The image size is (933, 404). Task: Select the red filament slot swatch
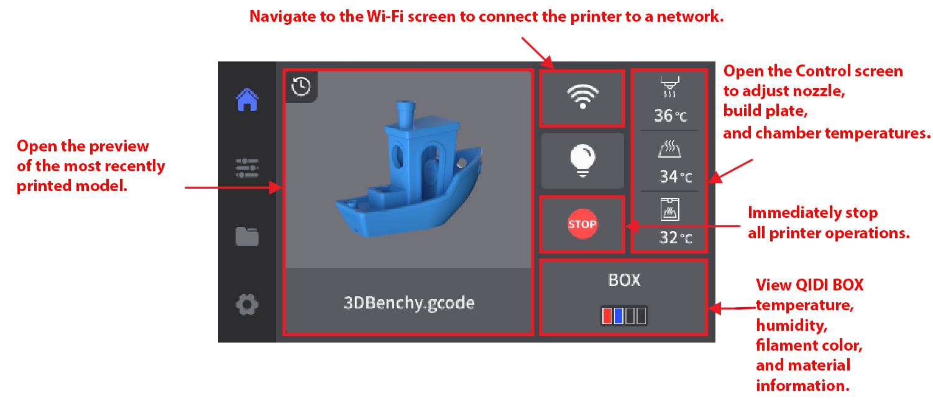607,316
